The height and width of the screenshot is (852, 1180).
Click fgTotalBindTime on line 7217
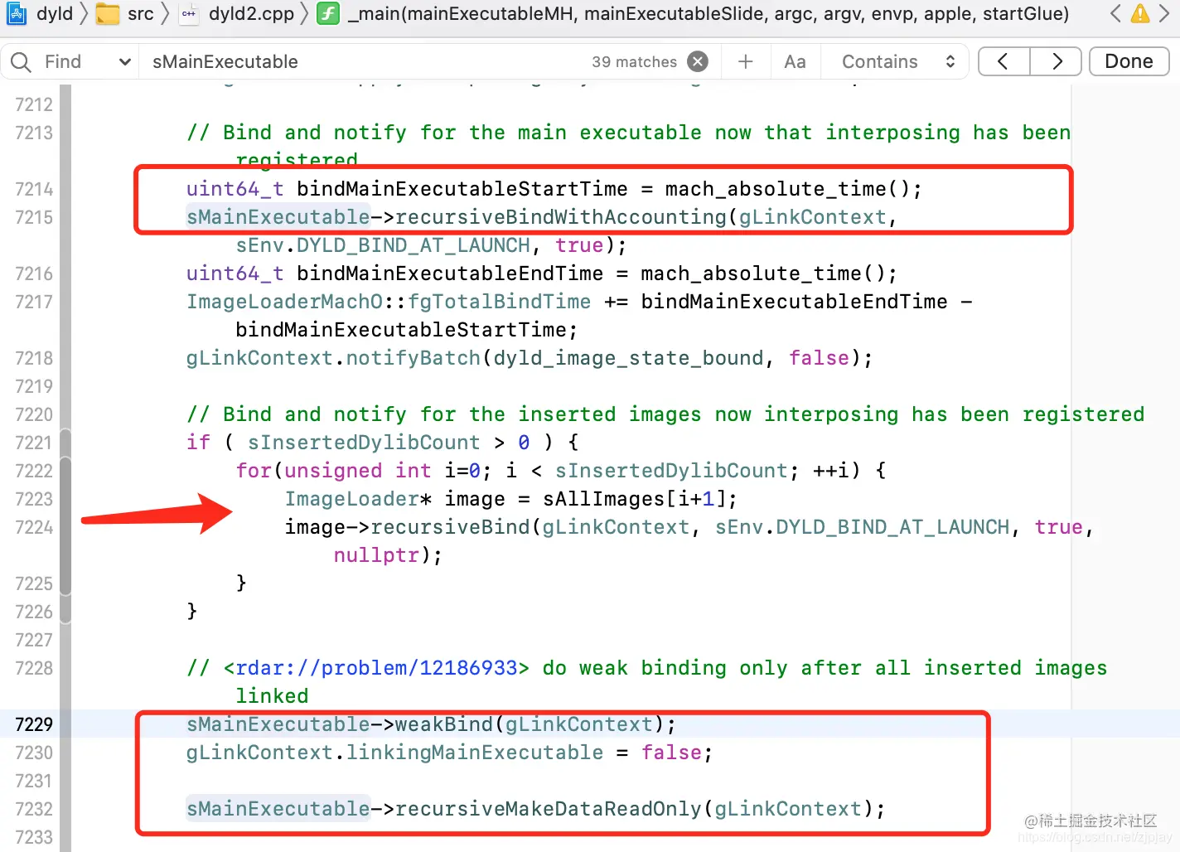(x=500, y=302)
